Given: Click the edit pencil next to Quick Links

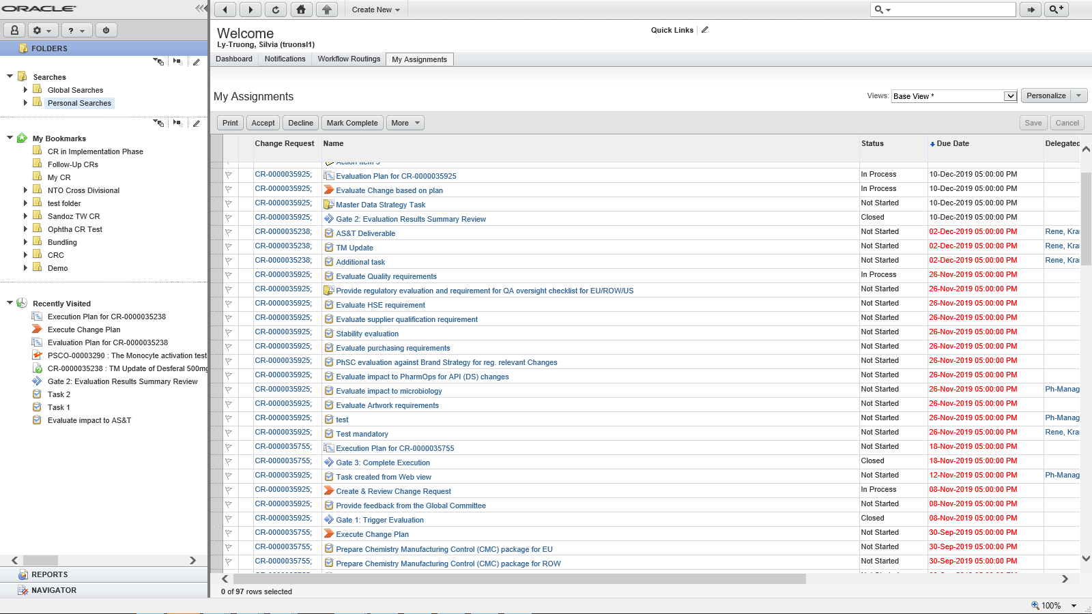Looking at the screenshot, I should coord(705,30).
